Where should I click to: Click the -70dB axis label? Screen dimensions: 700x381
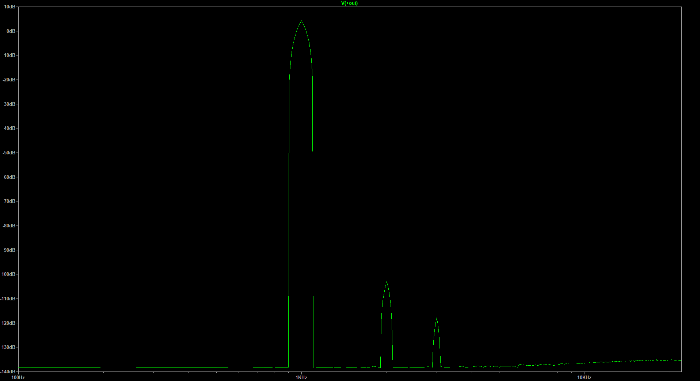coord(9,201)
